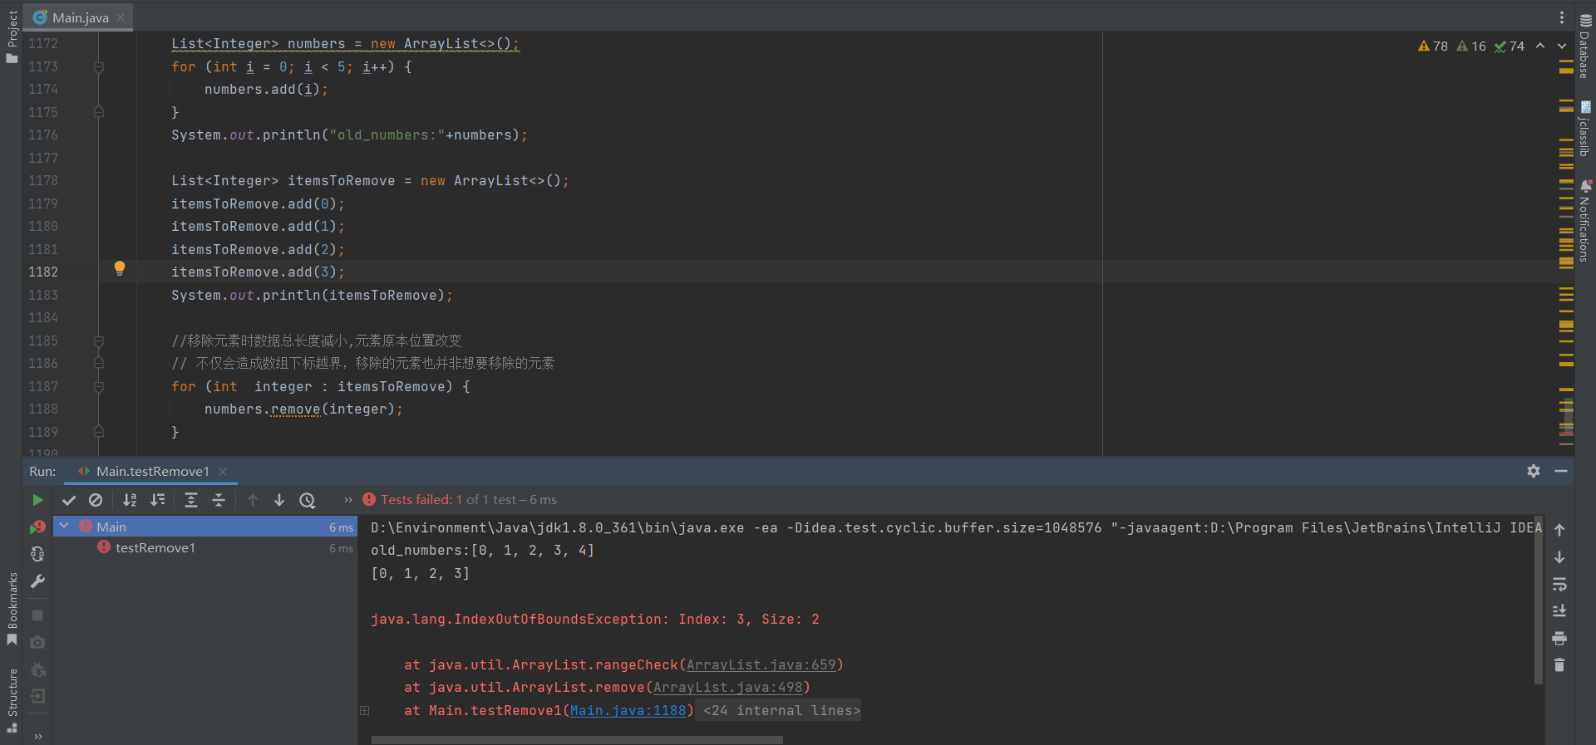Expand more Run sidebar actions chevron
The width and height of the screenshot is (1596, 745).
[x=37, y=736]
